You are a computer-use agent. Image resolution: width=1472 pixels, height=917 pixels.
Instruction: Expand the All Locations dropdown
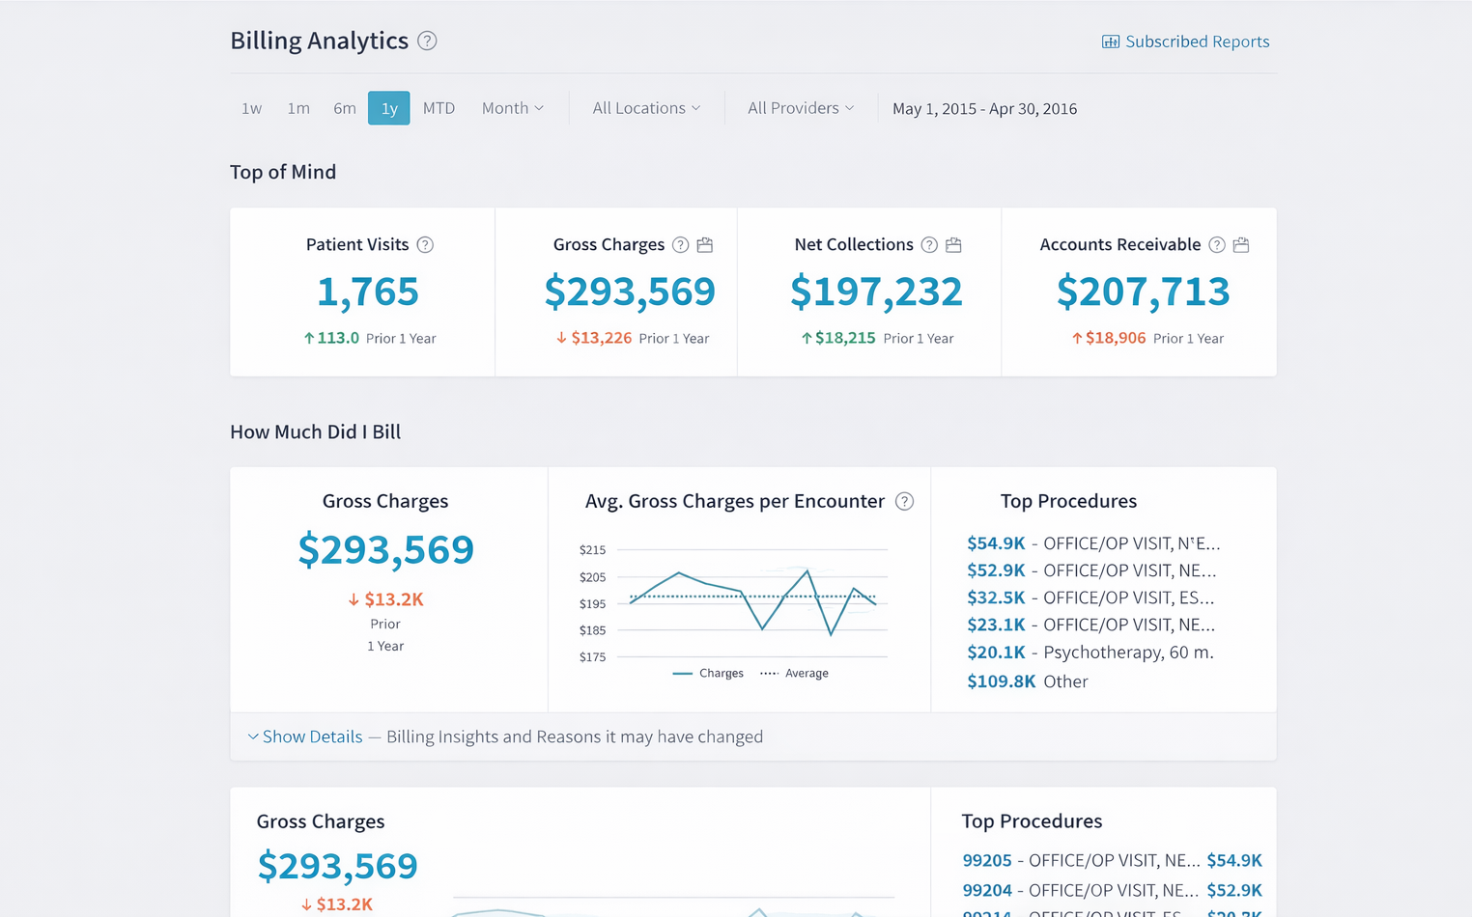[x=646, y=108]
